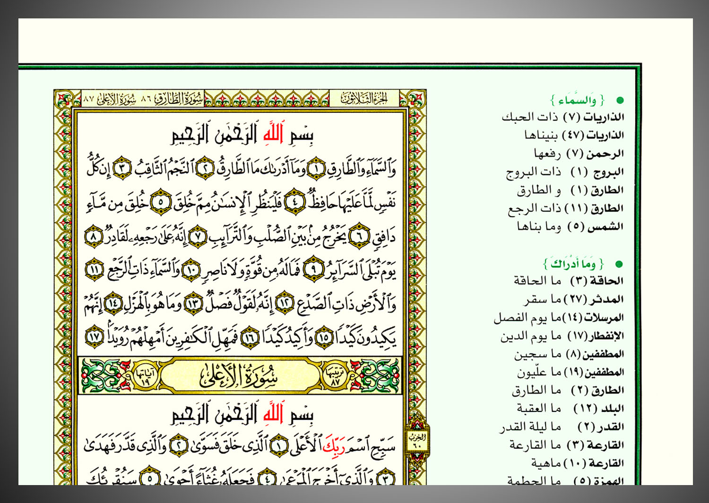This screenshot has height=503, width=709.
Task: Click verse marker ٢ after فسوى in Al-A'la
Action: 179,446
